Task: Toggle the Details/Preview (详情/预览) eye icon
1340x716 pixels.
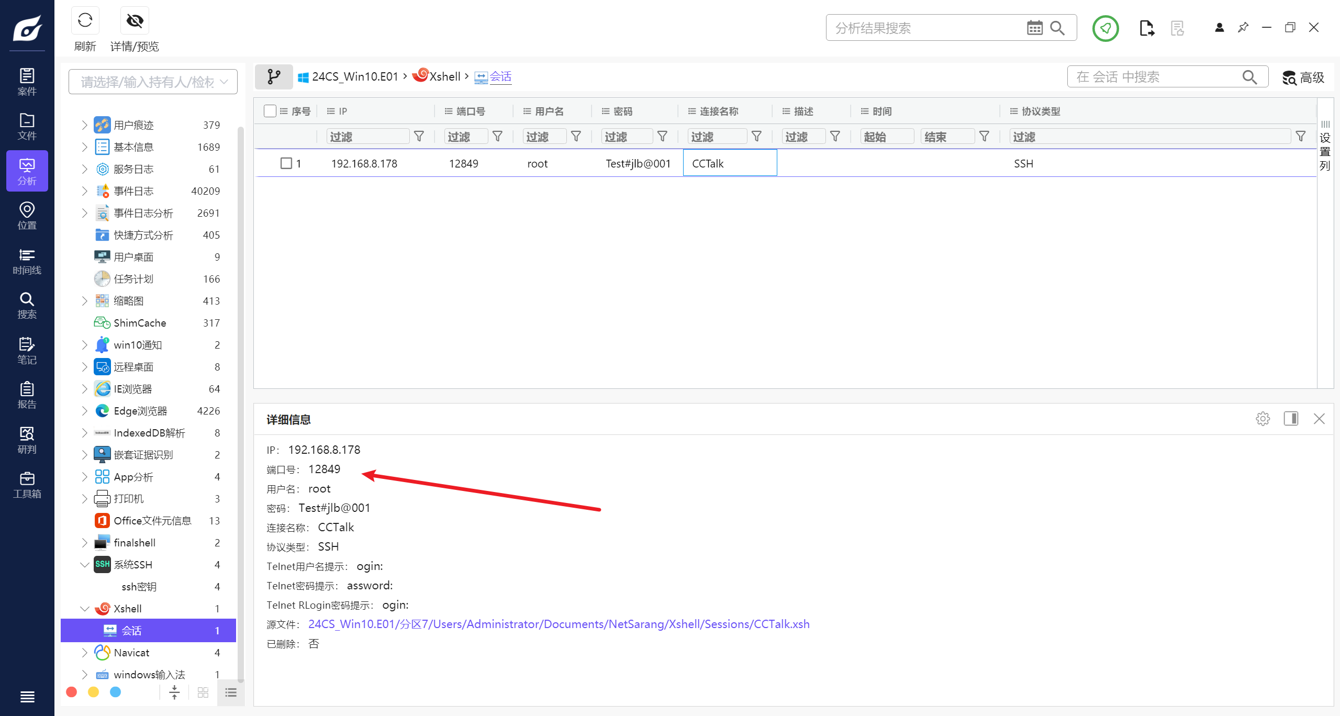Action: pos(135,21)
